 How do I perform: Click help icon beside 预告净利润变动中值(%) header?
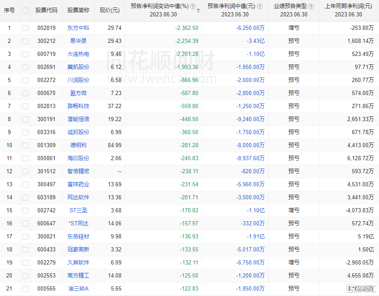(x=193, y=6)
